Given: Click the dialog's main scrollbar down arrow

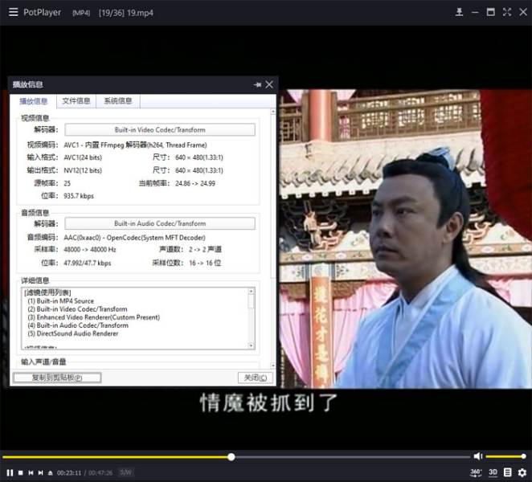Looking at the screenshot, I should (273, 366).
